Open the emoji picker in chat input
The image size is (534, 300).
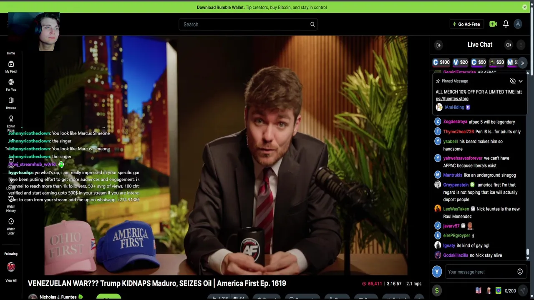(x=520, y=272)
